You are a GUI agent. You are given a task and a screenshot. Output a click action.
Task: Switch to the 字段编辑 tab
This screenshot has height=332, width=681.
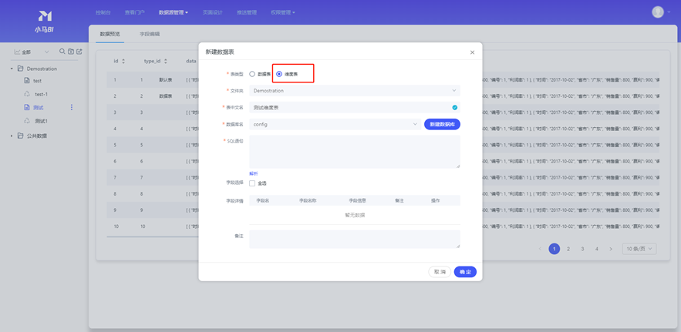150,35
